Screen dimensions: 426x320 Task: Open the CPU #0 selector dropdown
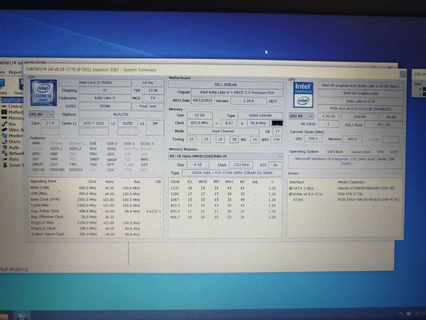click(x=41, y=114)
